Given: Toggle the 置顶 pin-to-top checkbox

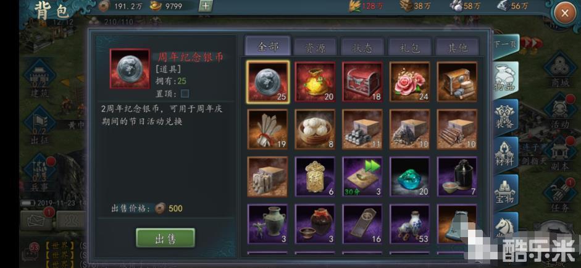Looking at the screenshot, I should (185, 94).
